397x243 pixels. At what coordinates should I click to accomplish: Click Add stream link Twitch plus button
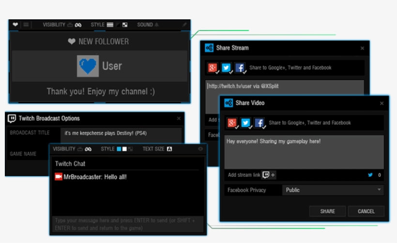[269, 175]
